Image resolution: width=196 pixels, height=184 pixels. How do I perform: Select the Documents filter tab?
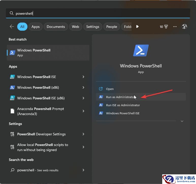point(56,27)
